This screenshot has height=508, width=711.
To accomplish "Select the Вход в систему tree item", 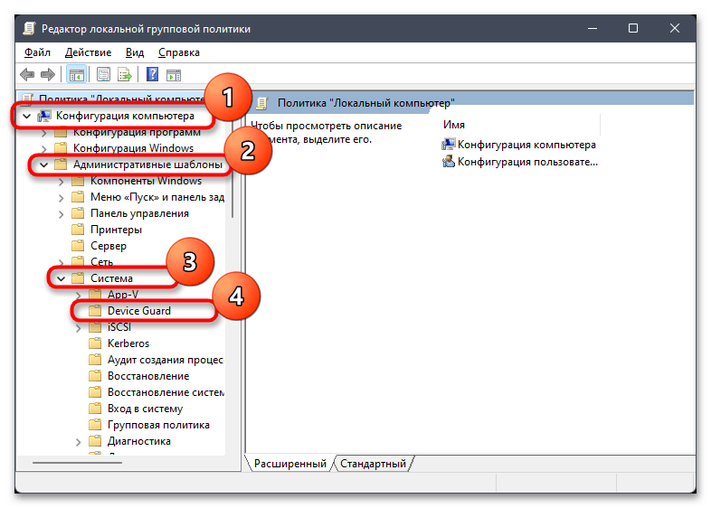I will pyautogui.click(x=145, y=409).
